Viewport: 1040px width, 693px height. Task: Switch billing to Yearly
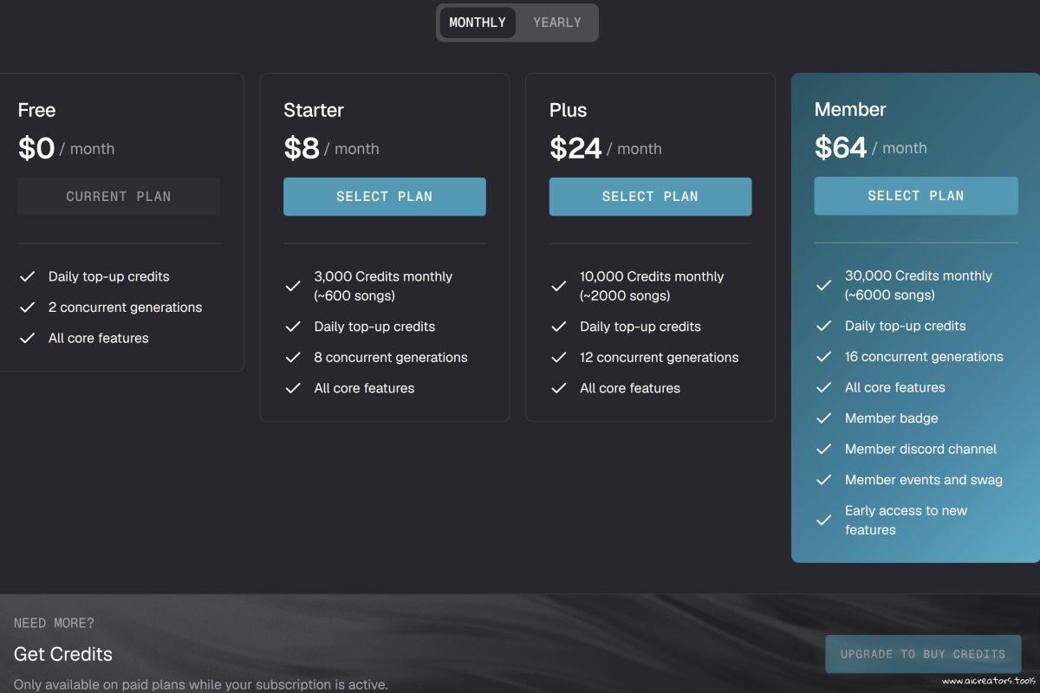coord(556,23)
